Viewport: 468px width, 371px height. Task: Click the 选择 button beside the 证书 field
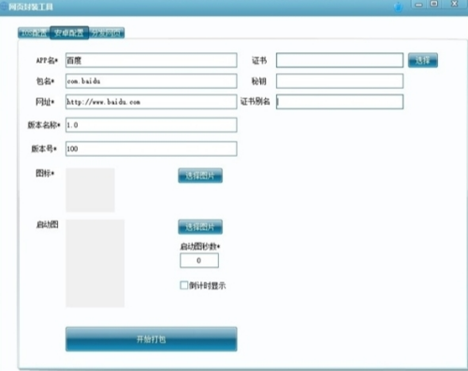(423, 60)
